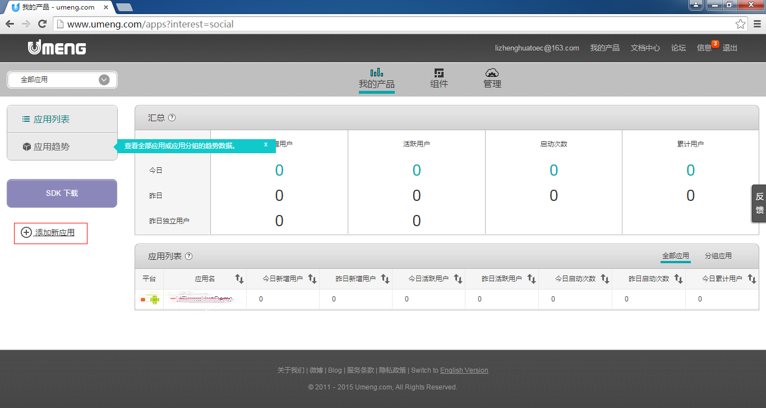Select the 我的产品 - umeng.com browser tab
The image size is (766, 408).
coord(59,7)
